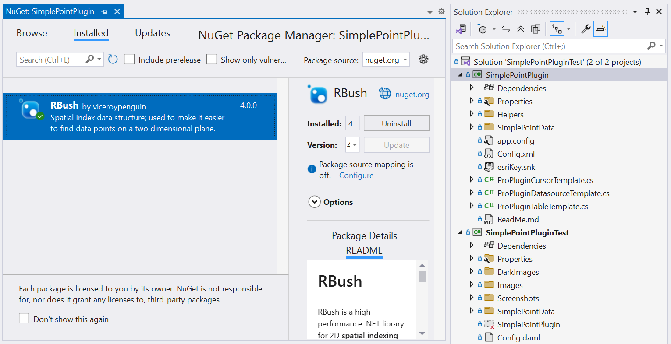The image size is (671, 344).
Task: Click the README scroll down arrow
Action: coord(422,333)
